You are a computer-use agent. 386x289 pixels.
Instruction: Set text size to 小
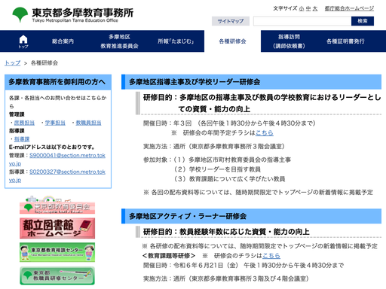pos(302,8)
